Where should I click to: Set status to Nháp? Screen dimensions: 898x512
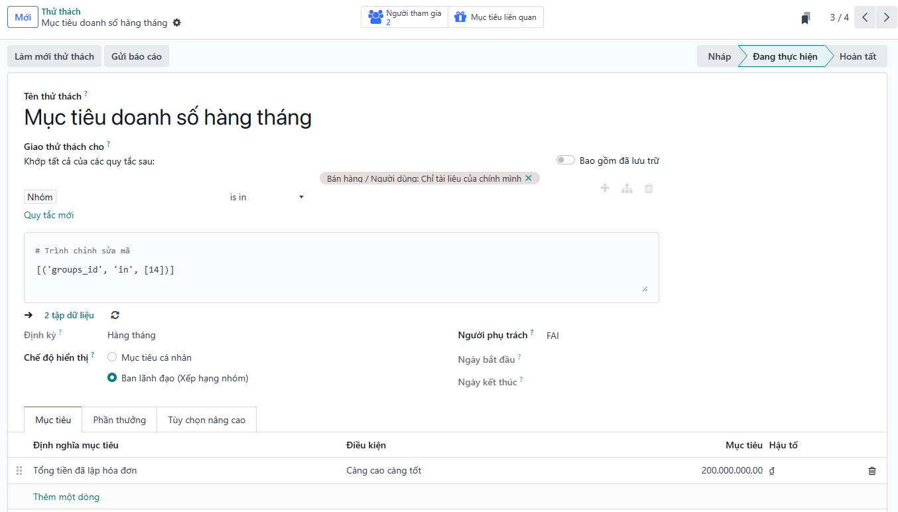point(719,56)
